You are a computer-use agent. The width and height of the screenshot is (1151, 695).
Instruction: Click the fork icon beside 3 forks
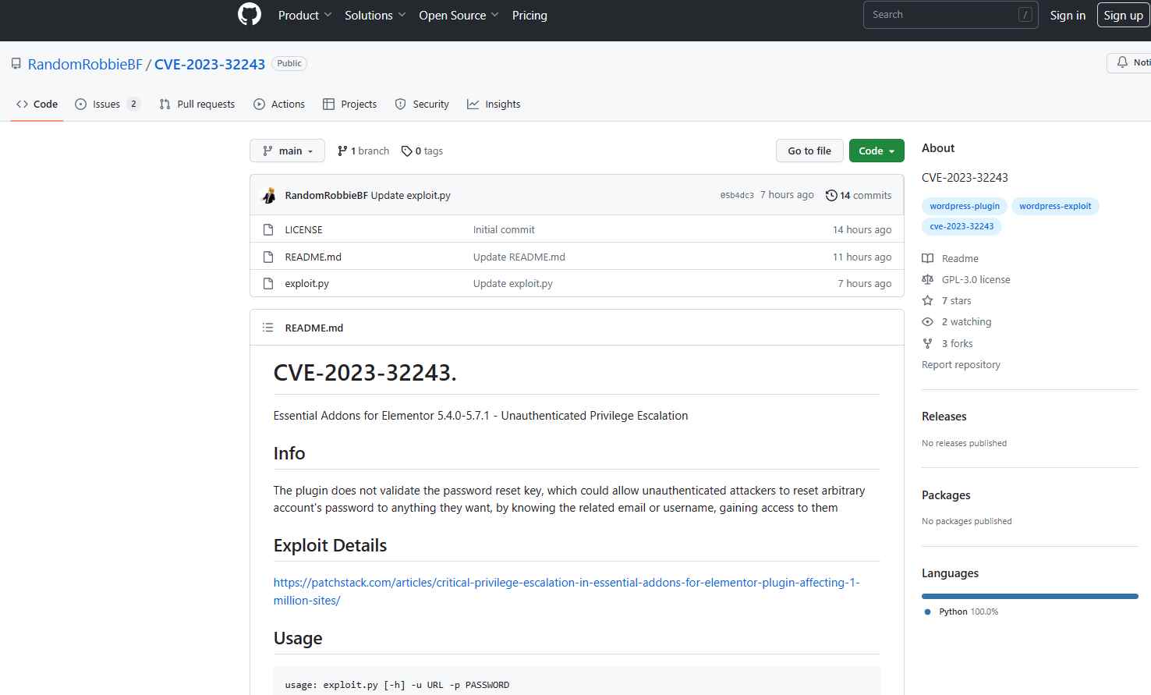click(x=927, y=343)
